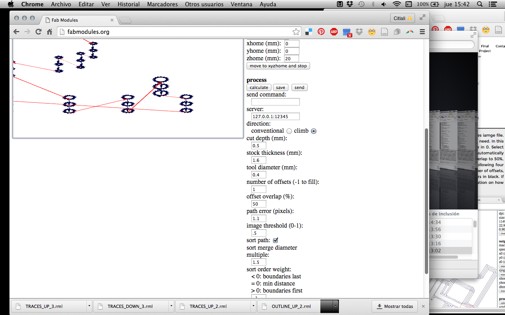Click the gray copy-pages extension icon
Image resolution: width=505 pixels, height=315 pixels.
[397, 32]
